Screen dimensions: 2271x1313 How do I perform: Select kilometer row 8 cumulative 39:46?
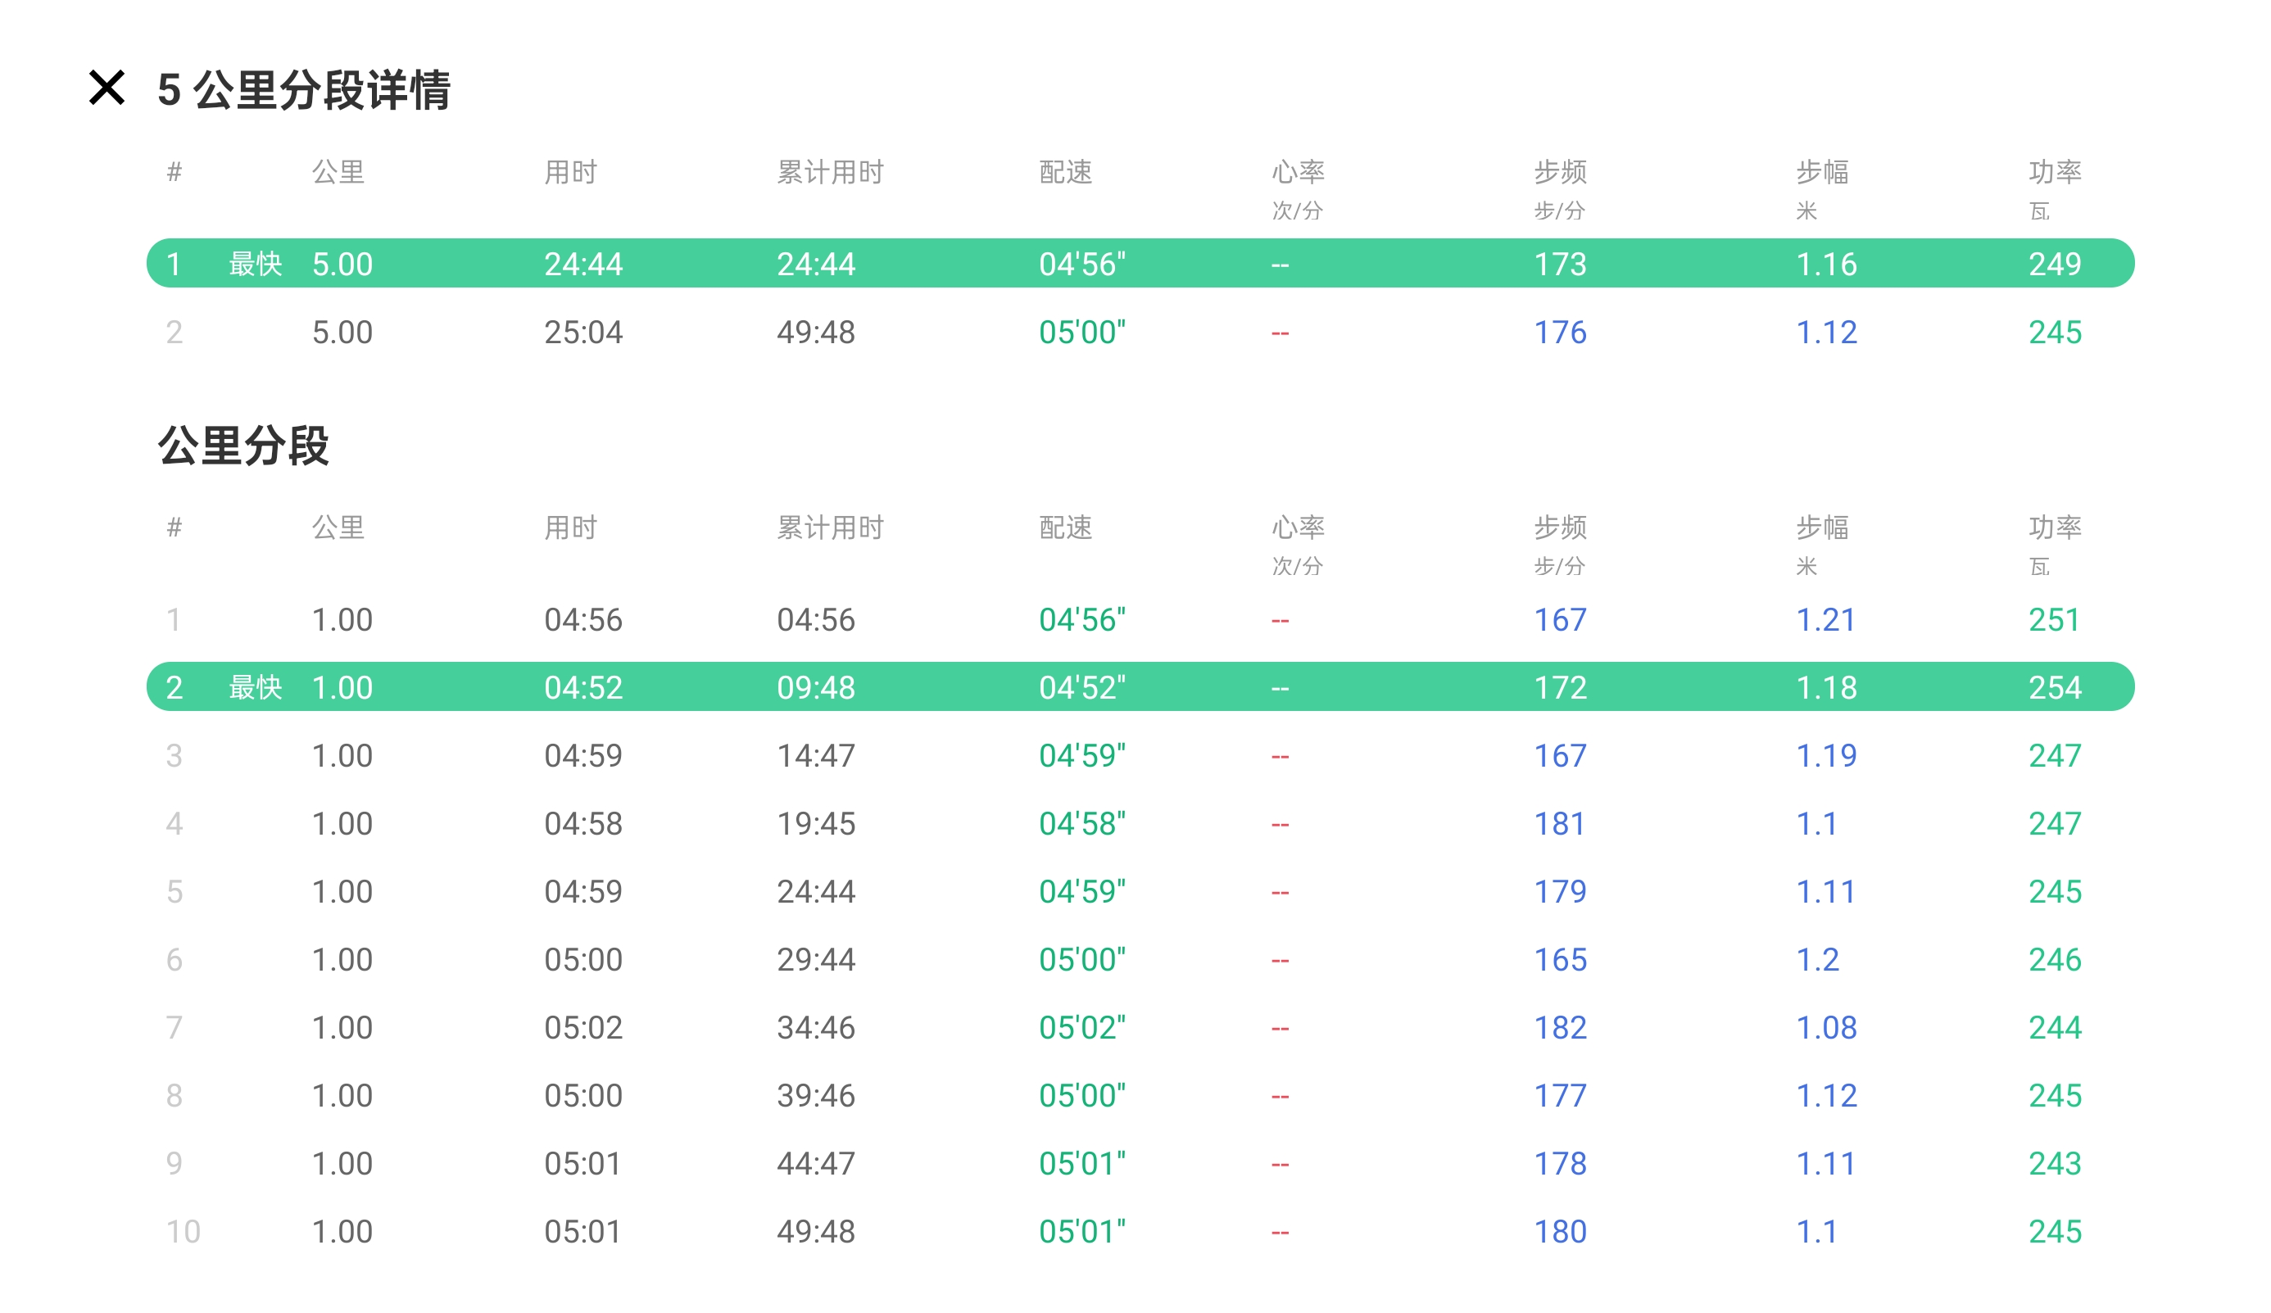click(x=816, y=1096)
